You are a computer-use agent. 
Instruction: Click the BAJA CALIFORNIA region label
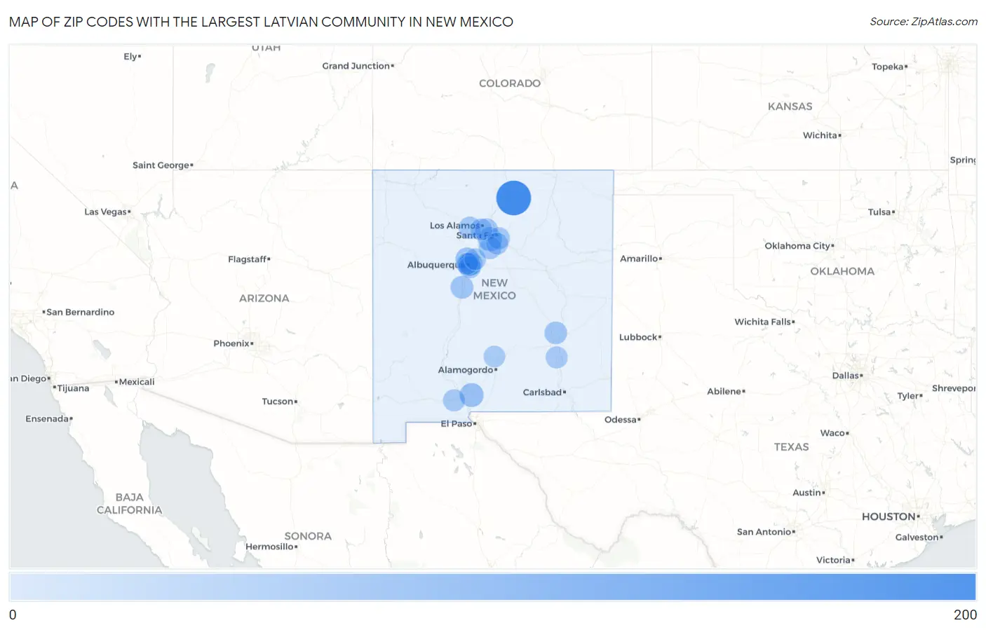[x=129, y=504]
